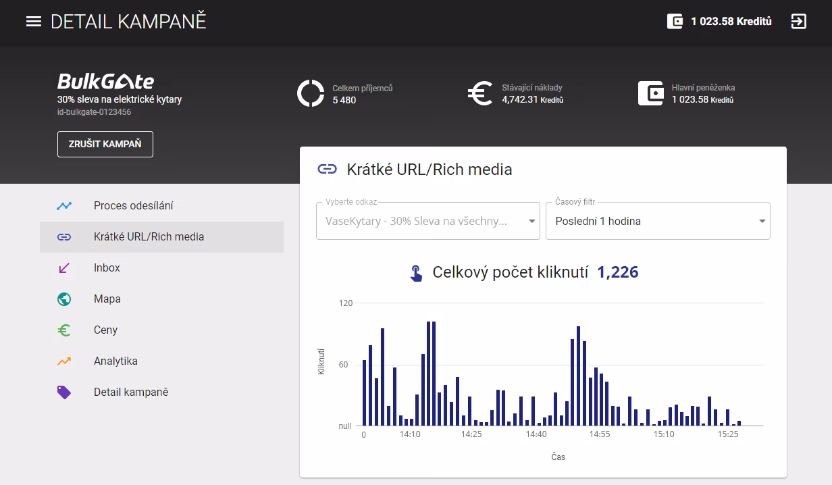
Task: Click the Mapa globe icon
Action: [x=64, y=299]
